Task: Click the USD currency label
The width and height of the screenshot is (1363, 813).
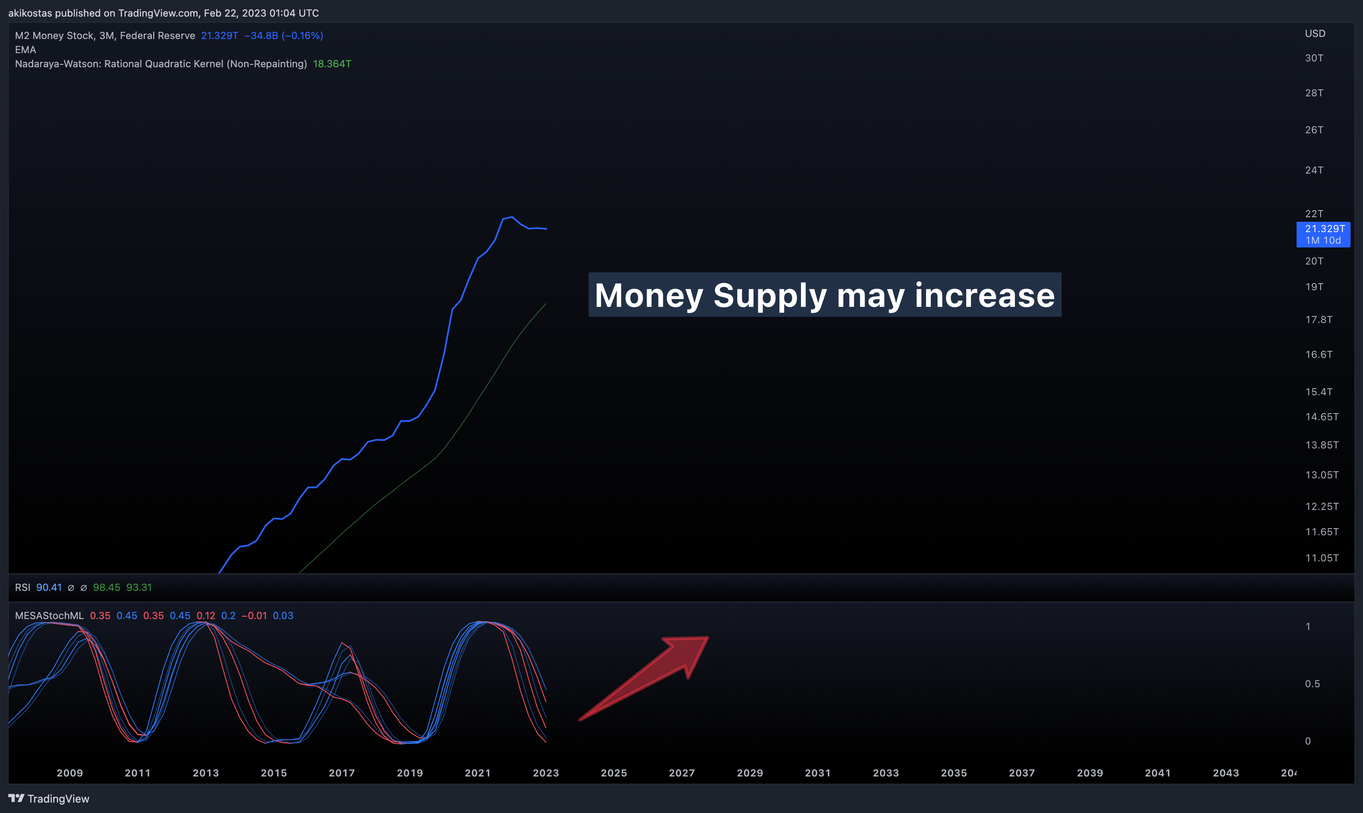Action: coord(1315,33)
